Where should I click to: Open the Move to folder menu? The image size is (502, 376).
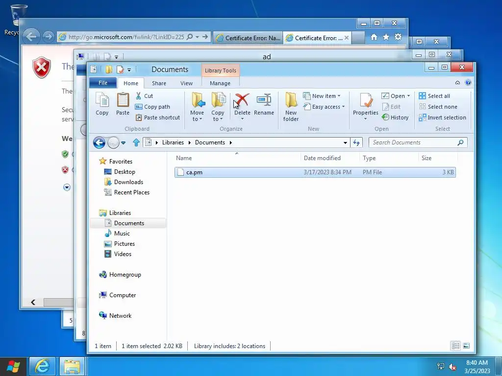pos(197,107)
